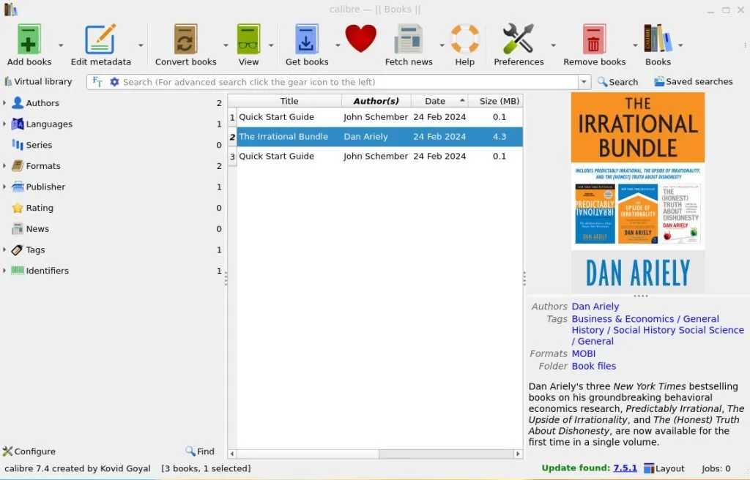This screenshot has width=750, height=480.
Task: Open Saved searches
Action: (693, 82)
